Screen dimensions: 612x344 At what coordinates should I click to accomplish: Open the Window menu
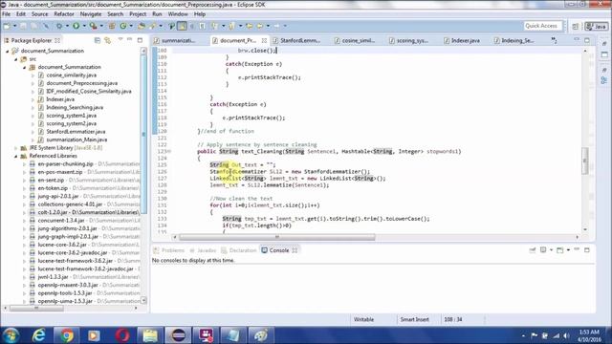click(x=178, y=14)
